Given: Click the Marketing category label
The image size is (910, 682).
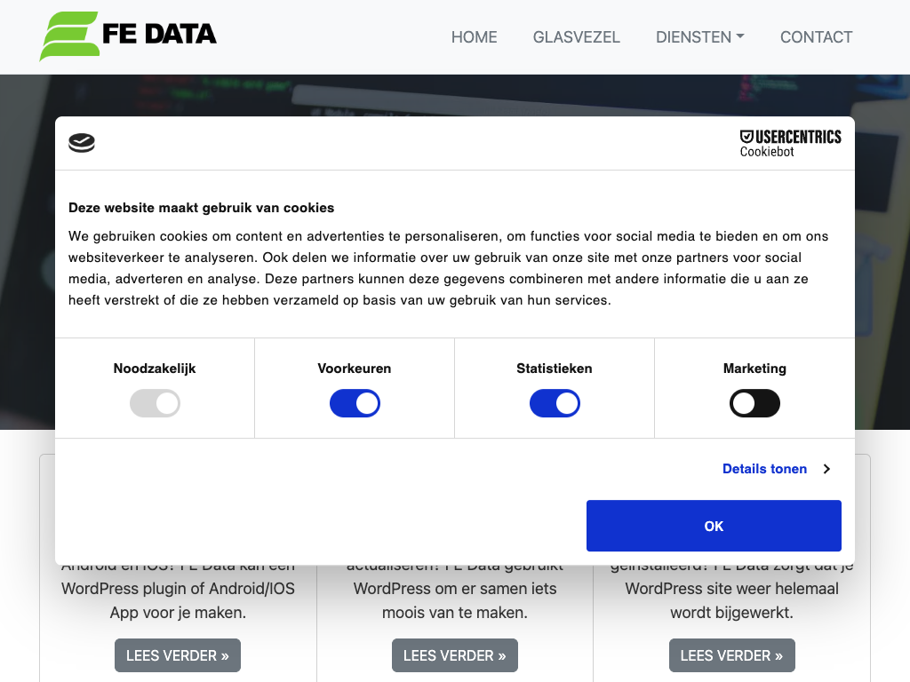Looking at the screenshot, I should pyautogui.click(x=754, y=369).
